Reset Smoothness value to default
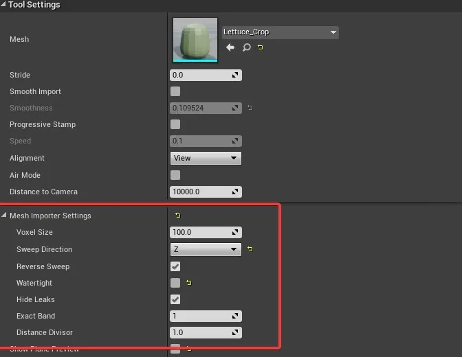The image size is (462, 357). click(250, 108)
